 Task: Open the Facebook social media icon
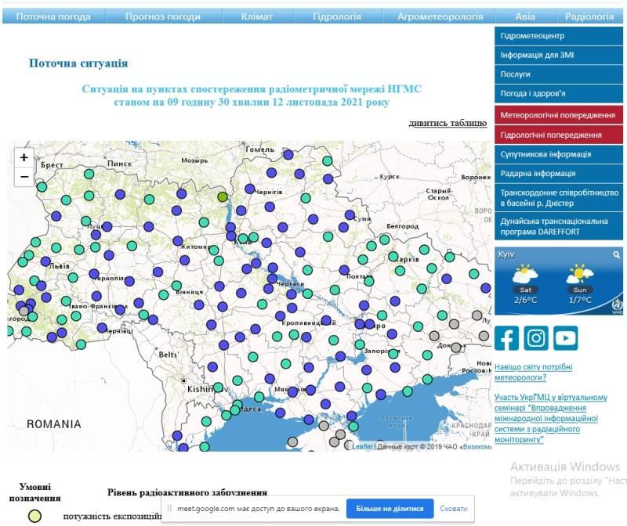pos(507,338)
